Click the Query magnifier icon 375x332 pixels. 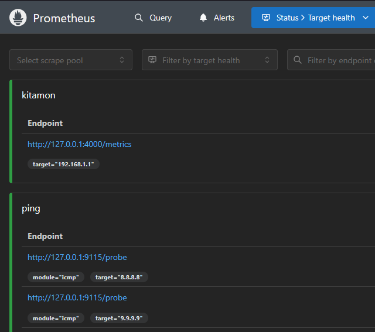pyautogui.click(x=139, y=18)
